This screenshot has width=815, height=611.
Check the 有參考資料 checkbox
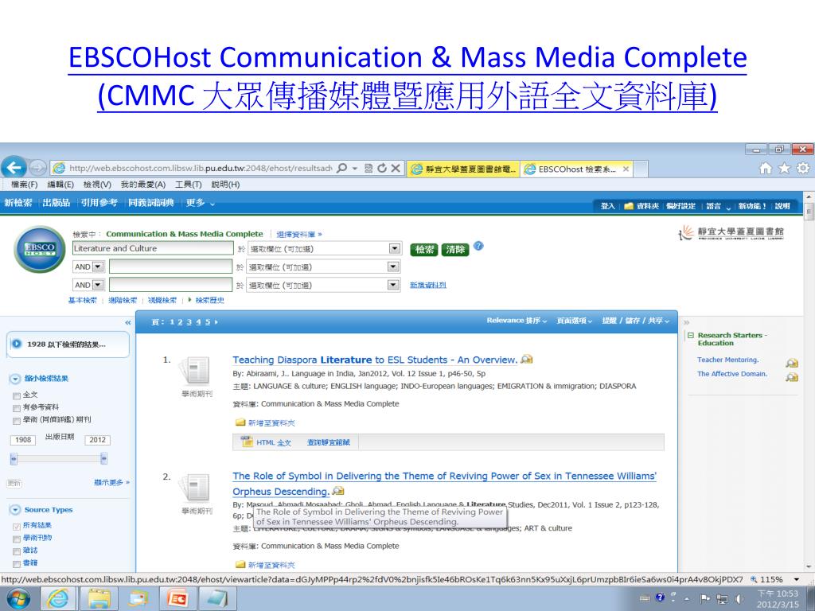point(17,408)
